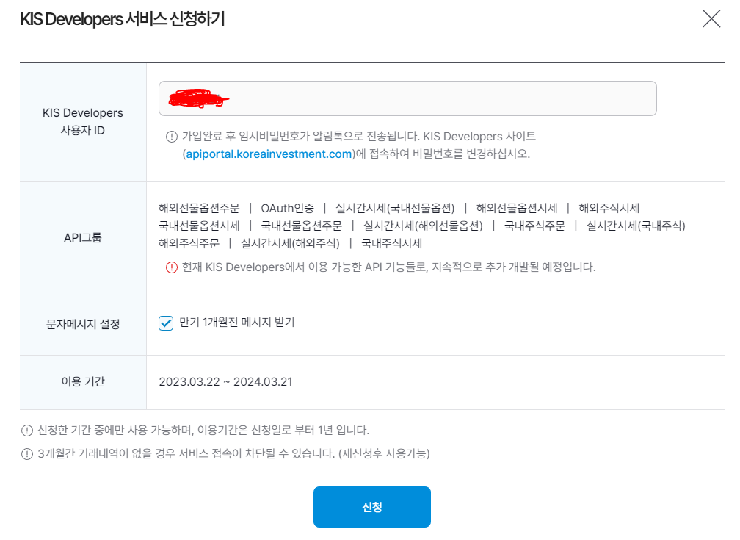Select the 국내주식주문 API group text
The height and width of the screenshot is (540, 740).
tap(534, 226)
